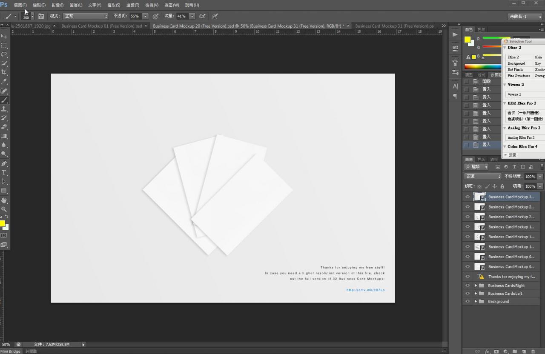Image resolution: width=545 pixels, height=354 pixels.
Task: Select the Horizontal Type tool
Action: tap(4, 173)
